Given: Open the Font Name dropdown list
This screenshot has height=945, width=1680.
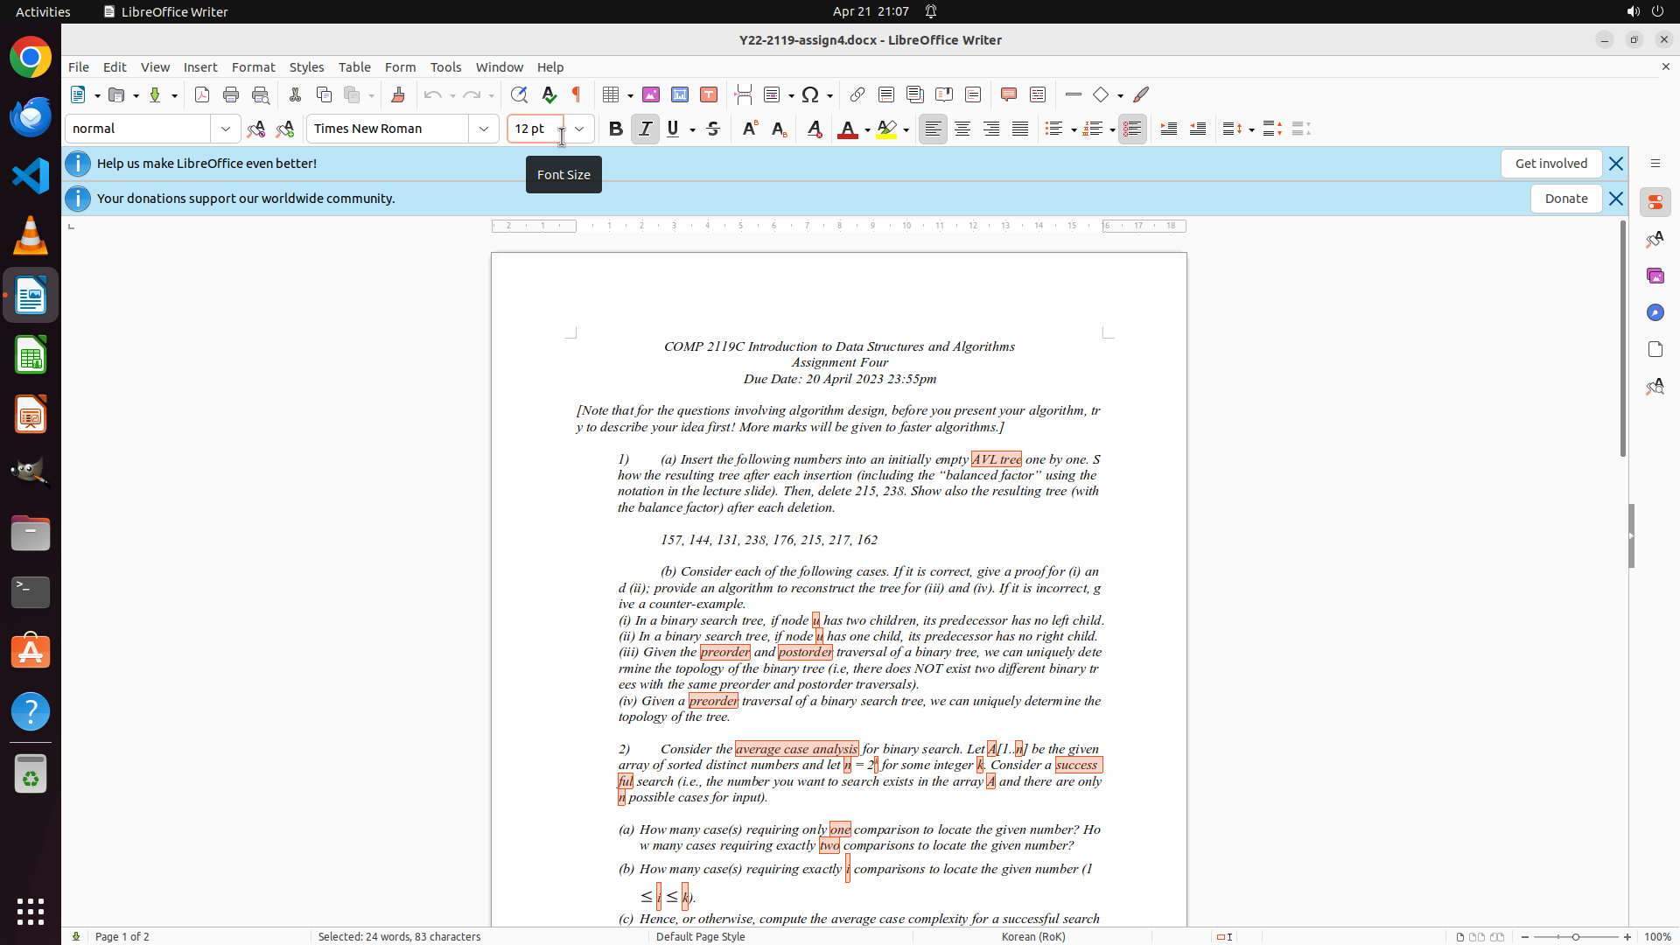Looking at the screenshot, I should coord(484,129).
